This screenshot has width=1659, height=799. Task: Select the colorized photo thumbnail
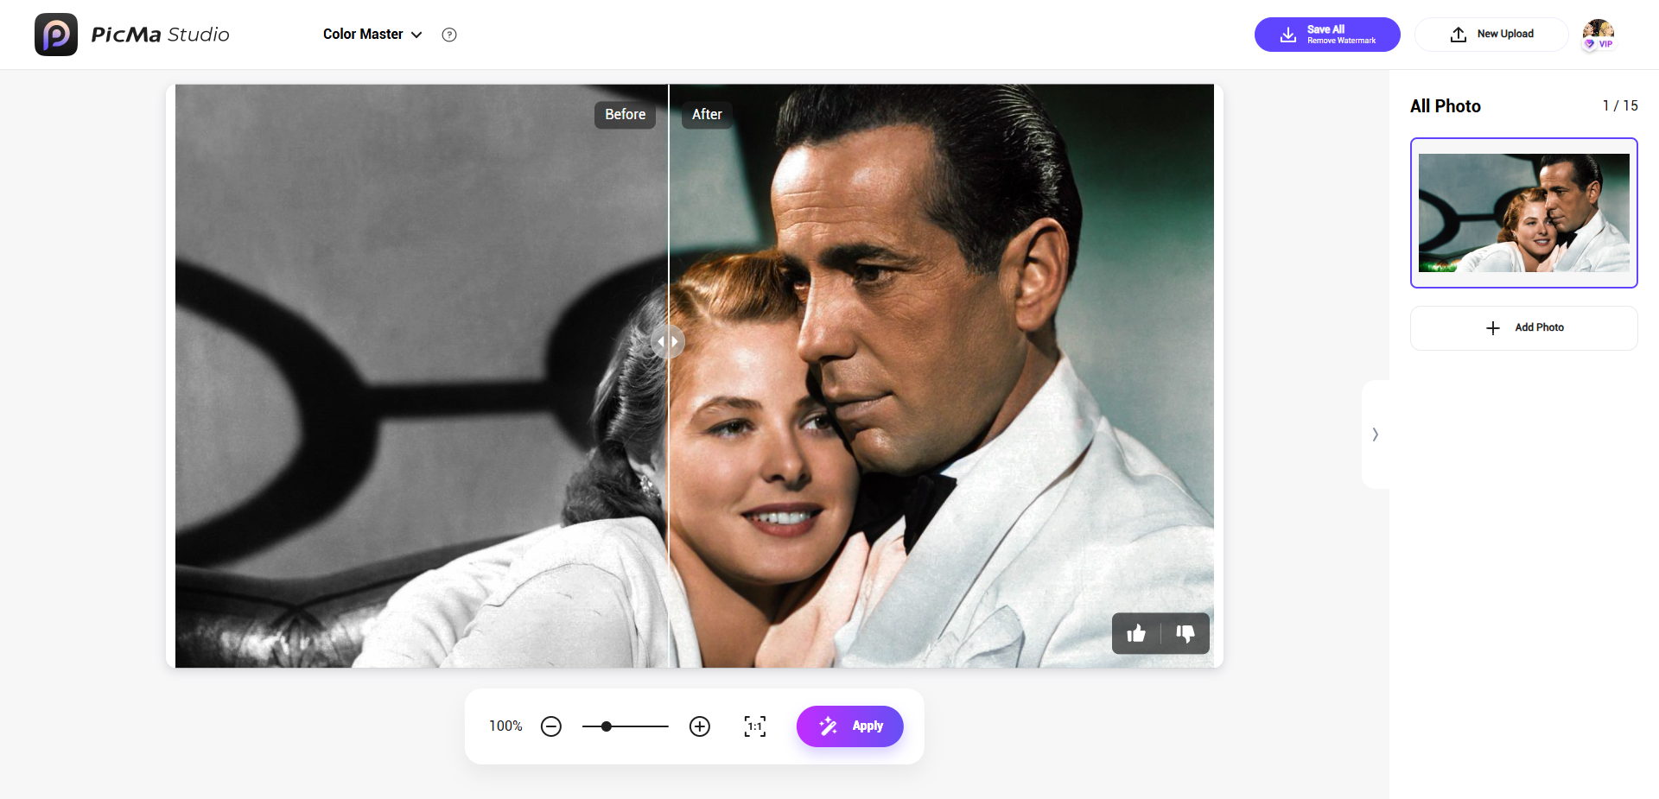coord(1524,212)
